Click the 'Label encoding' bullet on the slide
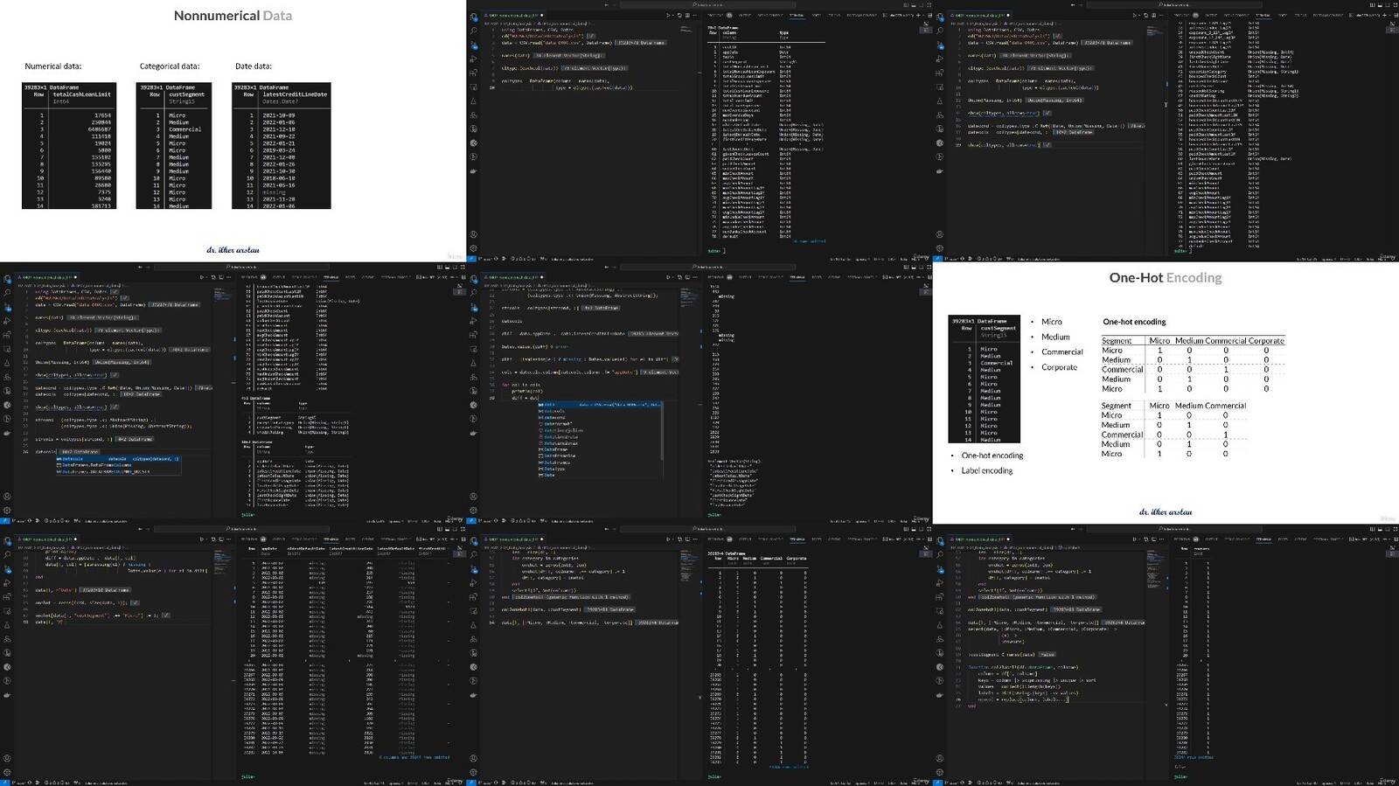The image size is (1399, 786). click(x=987, y=470)
